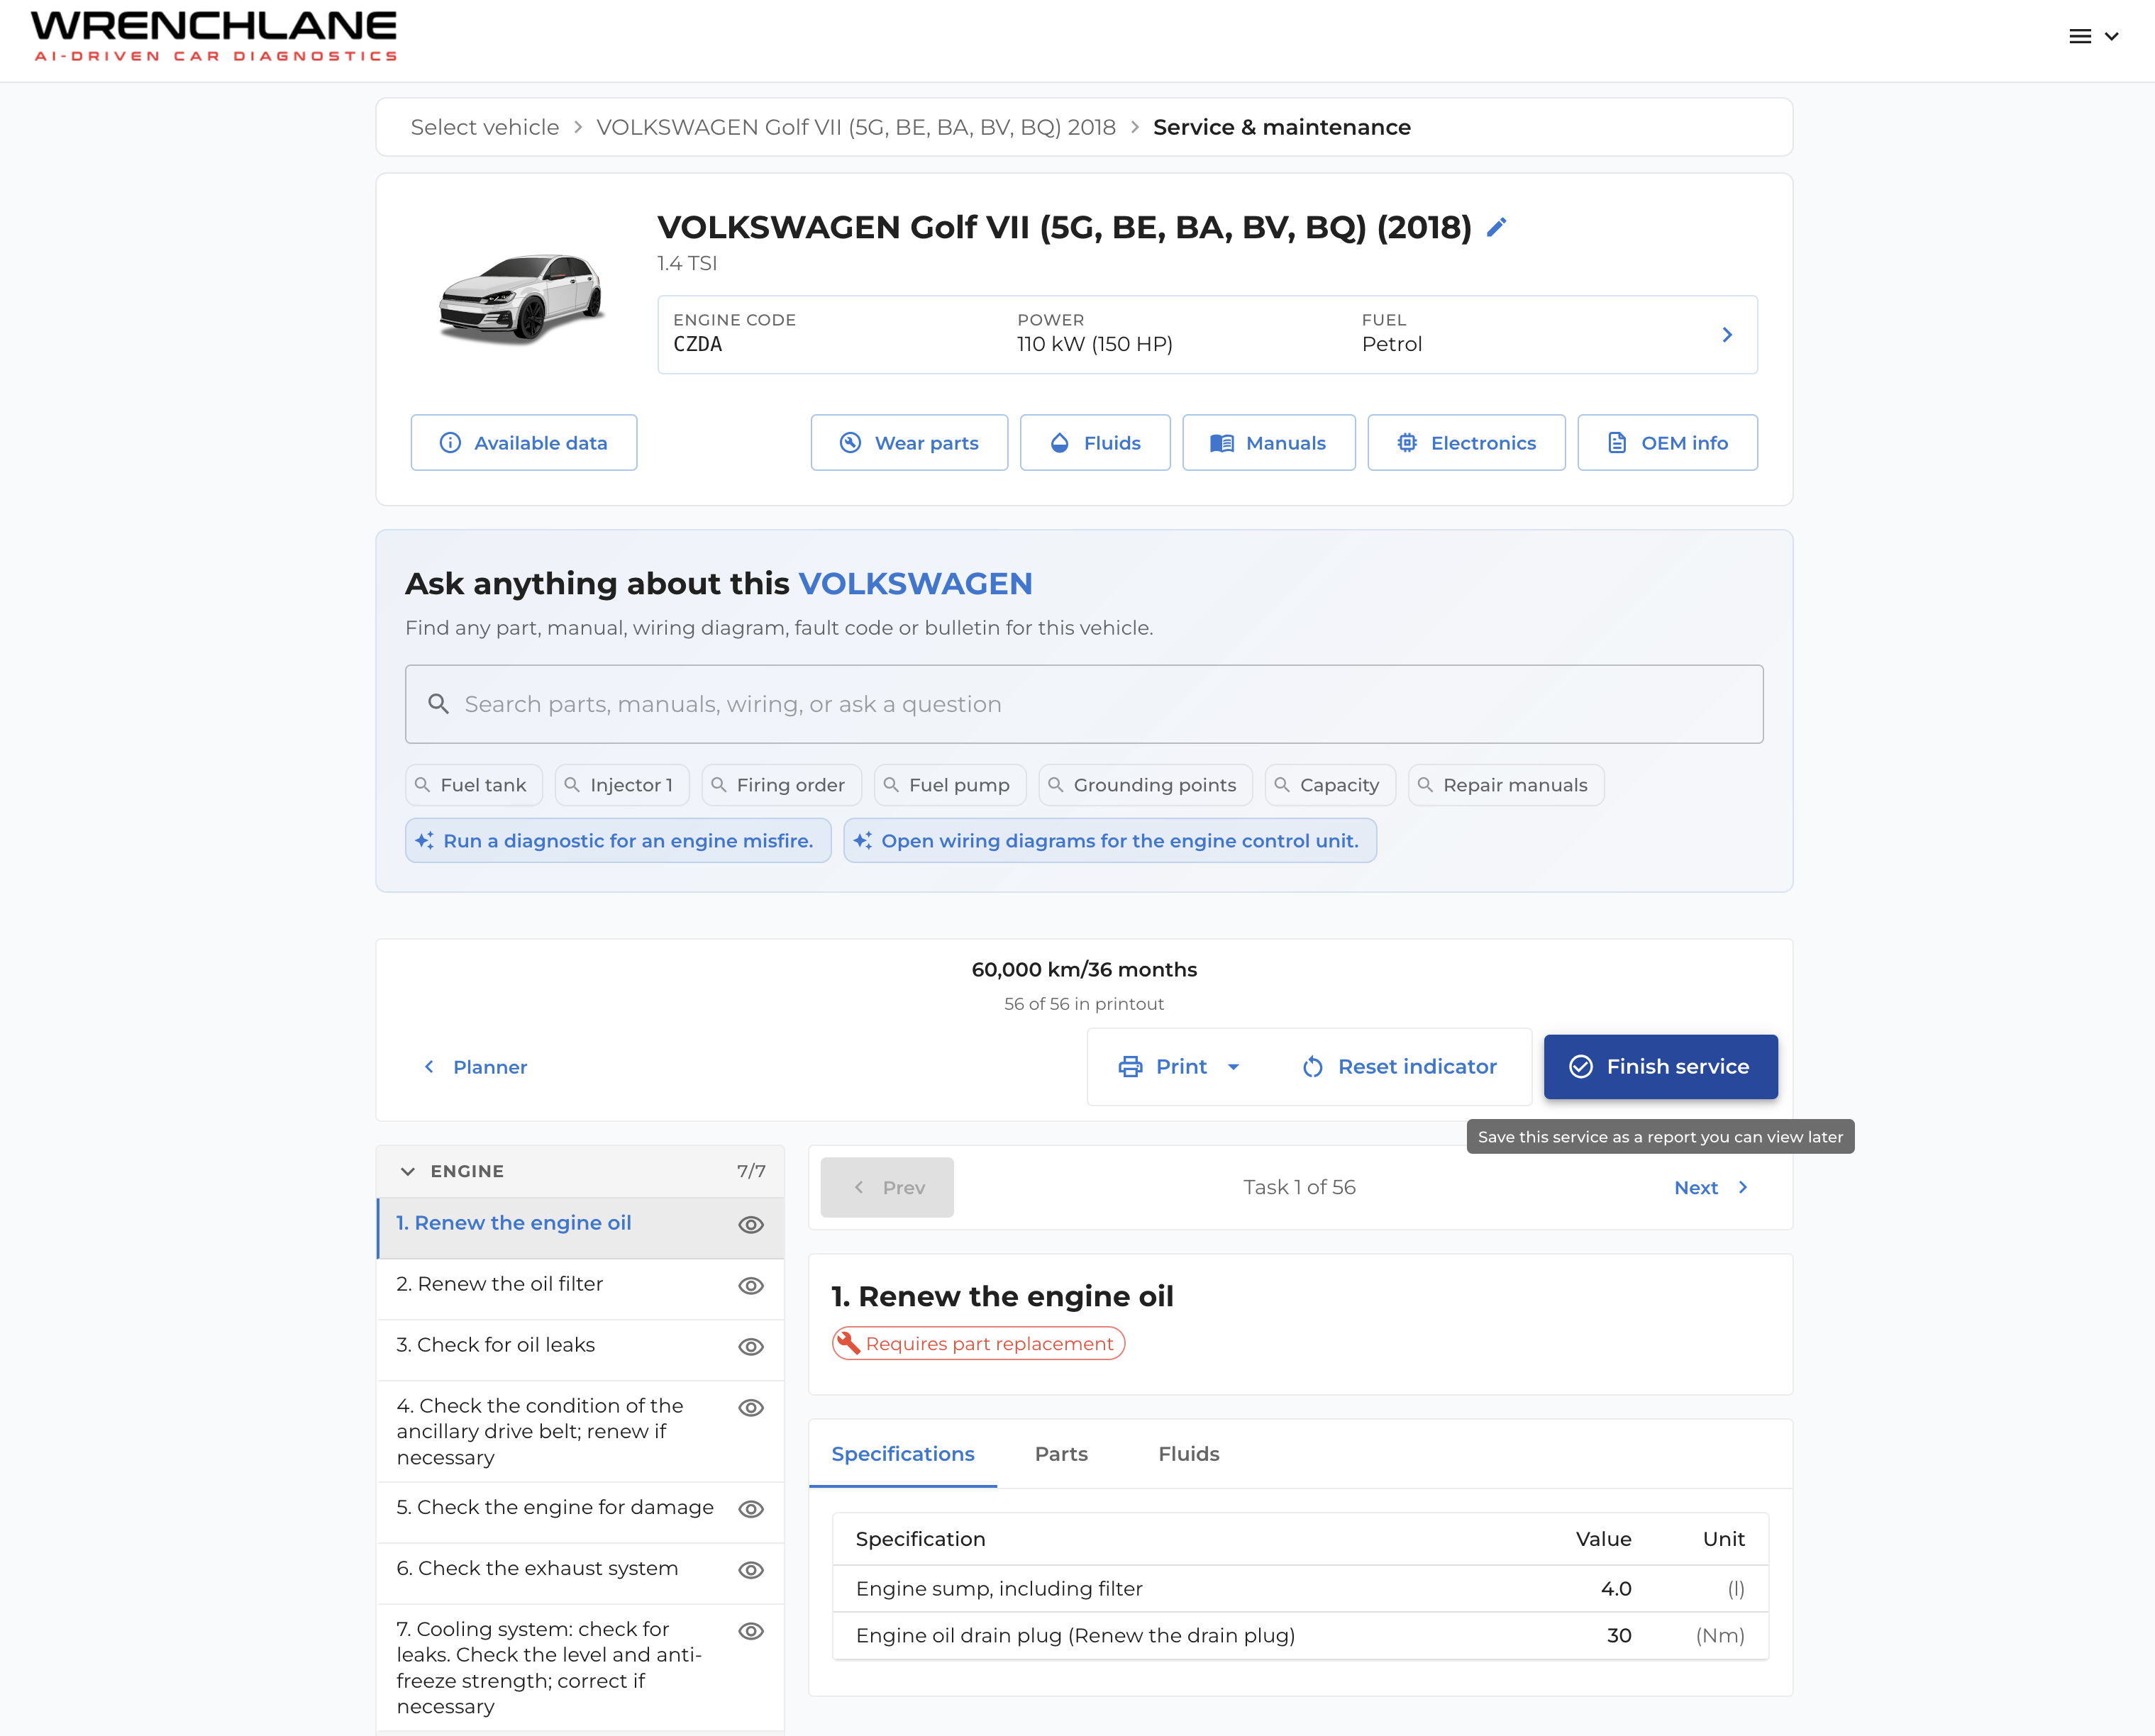Toggle eye icon for engine damage check

(x=751, y=1509)
